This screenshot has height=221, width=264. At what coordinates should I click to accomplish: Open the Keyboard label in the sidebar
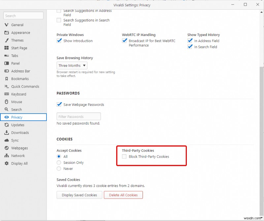tap(18, 94)
